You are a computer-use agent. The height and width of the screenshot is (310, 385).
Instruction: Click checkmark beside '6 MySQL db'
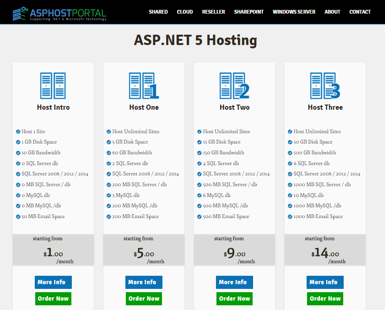[x=199, y=195]
